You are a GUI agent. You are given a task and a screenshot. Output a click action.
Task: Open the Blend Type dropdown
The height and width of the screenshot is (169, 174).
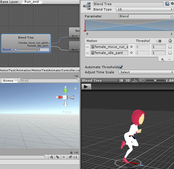coord(144,9)
